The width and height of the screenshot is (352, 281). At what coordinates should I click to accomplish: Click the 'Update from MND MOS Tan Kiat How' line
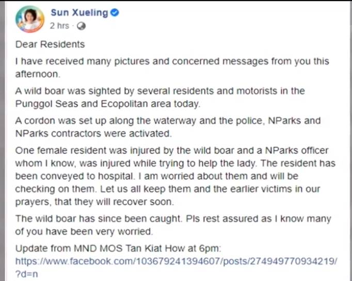(118, 248)
